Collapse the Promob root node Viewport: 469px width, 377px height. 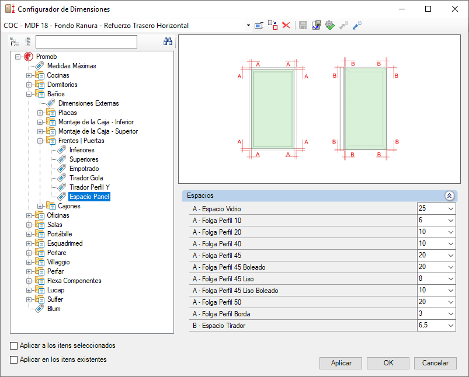[18, 57]
